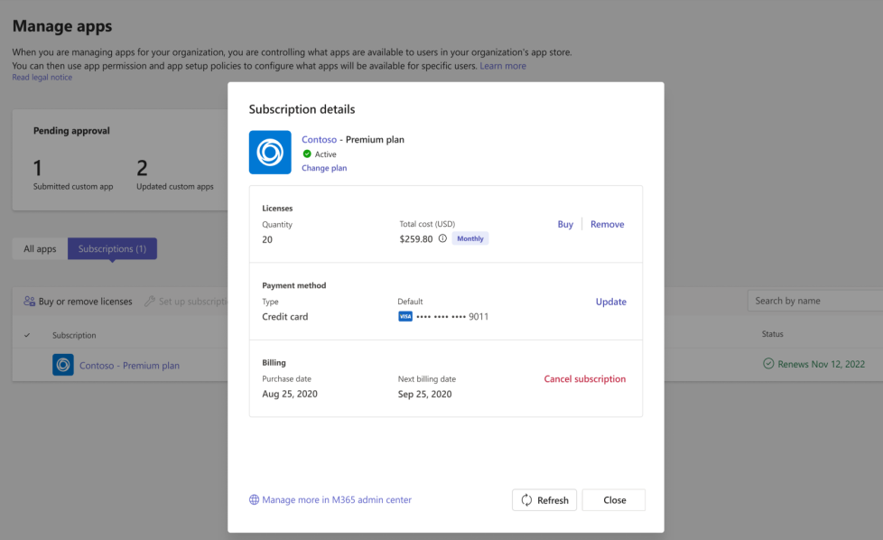Update the payment method
883x540 pixels.
tap(611, 302)
